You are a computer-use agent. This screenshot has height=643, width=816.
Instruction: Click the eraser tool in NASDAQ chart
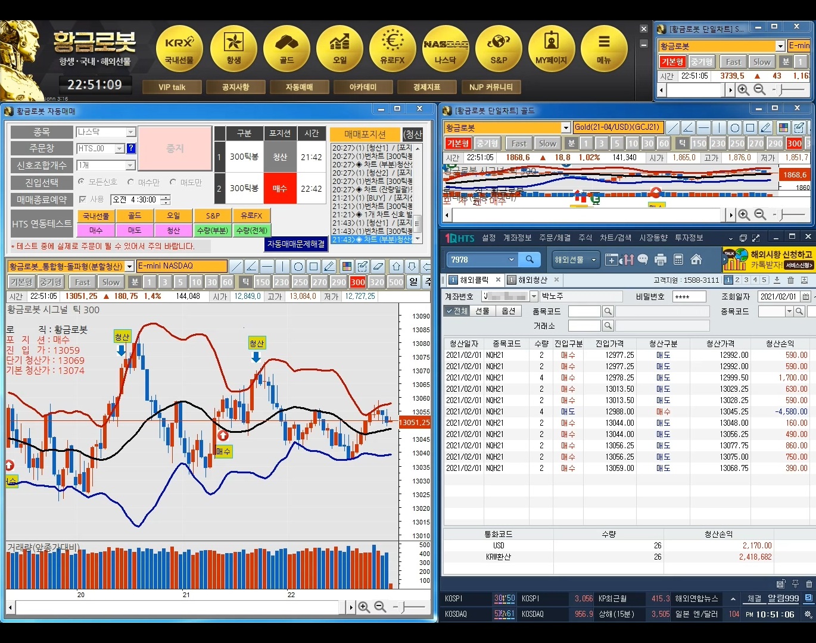pyautogui.click(x=378, y=266)
